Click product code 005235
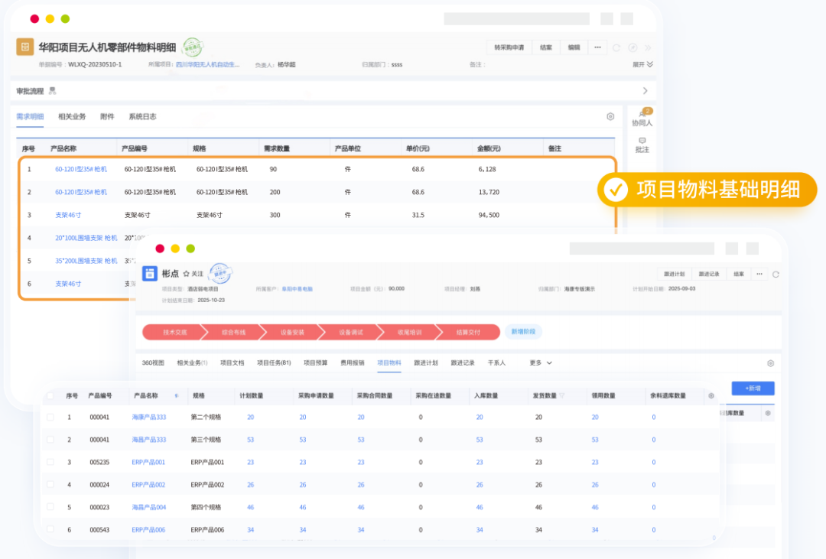The height and width of the screenshot is (559, 826). coord(99,462)
